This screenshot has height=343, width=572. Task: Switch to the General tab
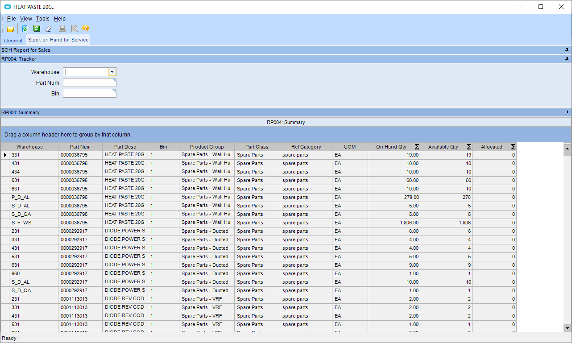point(13,41)
